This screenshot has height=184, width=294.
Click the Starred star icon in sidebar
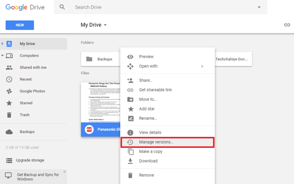click(9, 103)
